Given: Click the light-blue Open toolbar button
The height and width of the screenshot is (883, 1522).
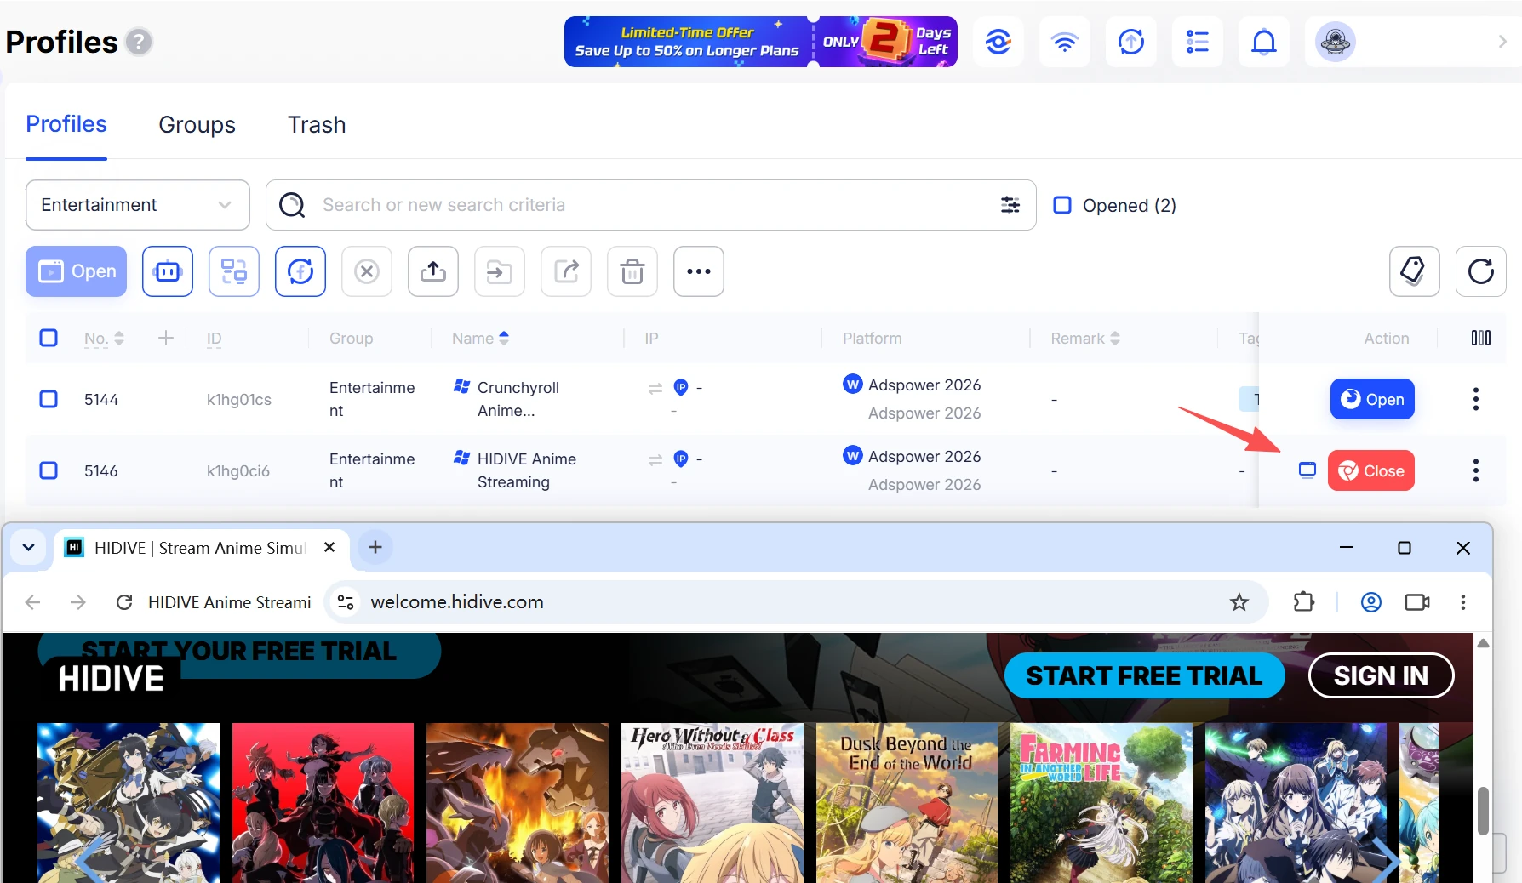Looking at the screenshot, I should tap(77, 271).
